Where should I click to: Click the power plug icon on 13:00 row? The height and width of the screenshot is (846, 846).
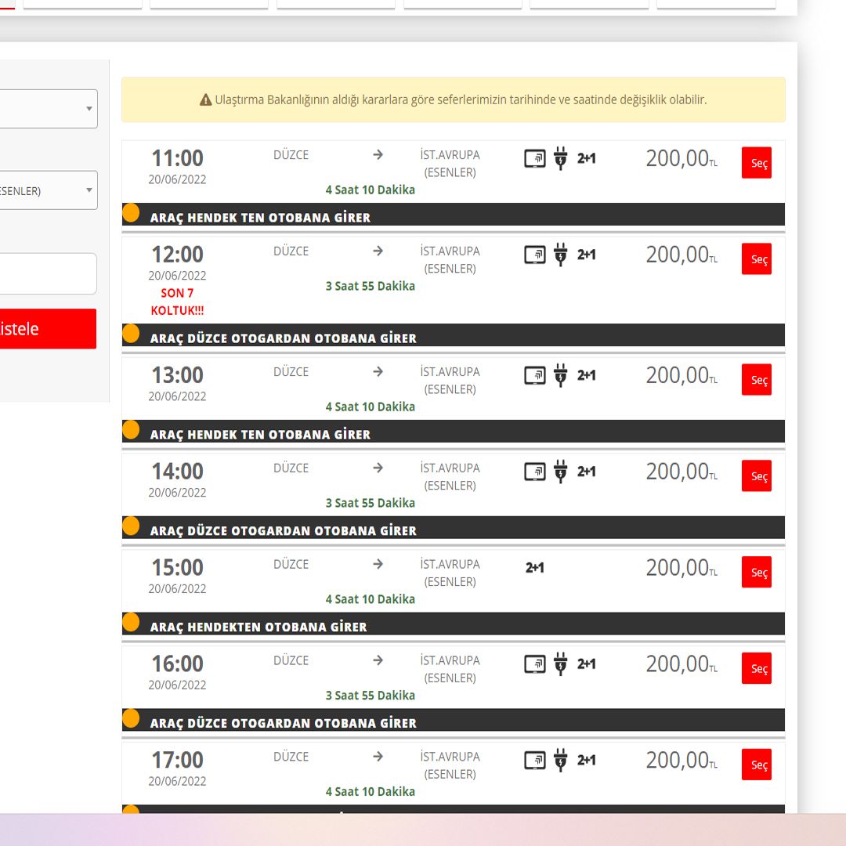pyautogui.click(x=561, y=375)
